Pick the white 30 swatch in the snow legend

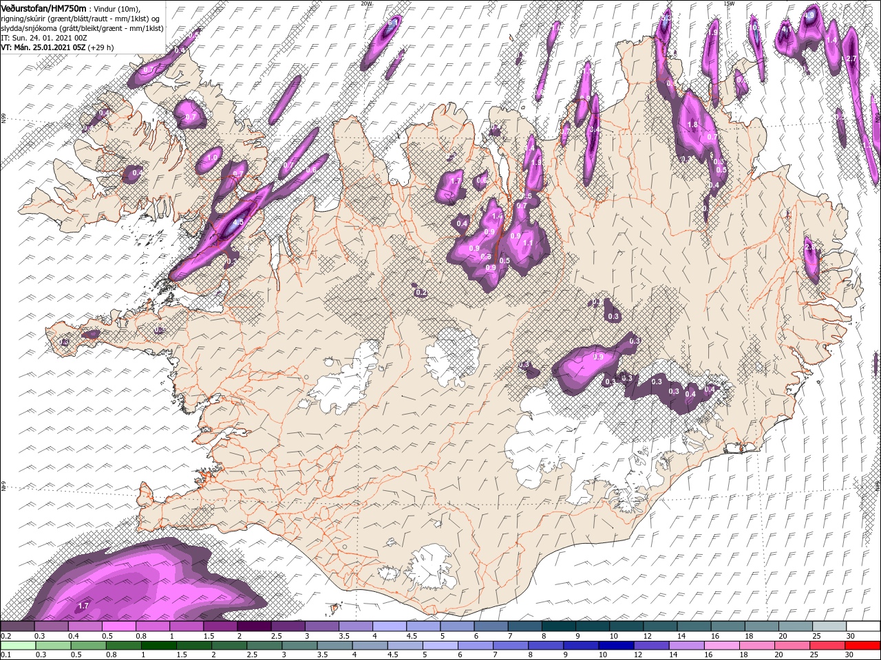(863, 626)
